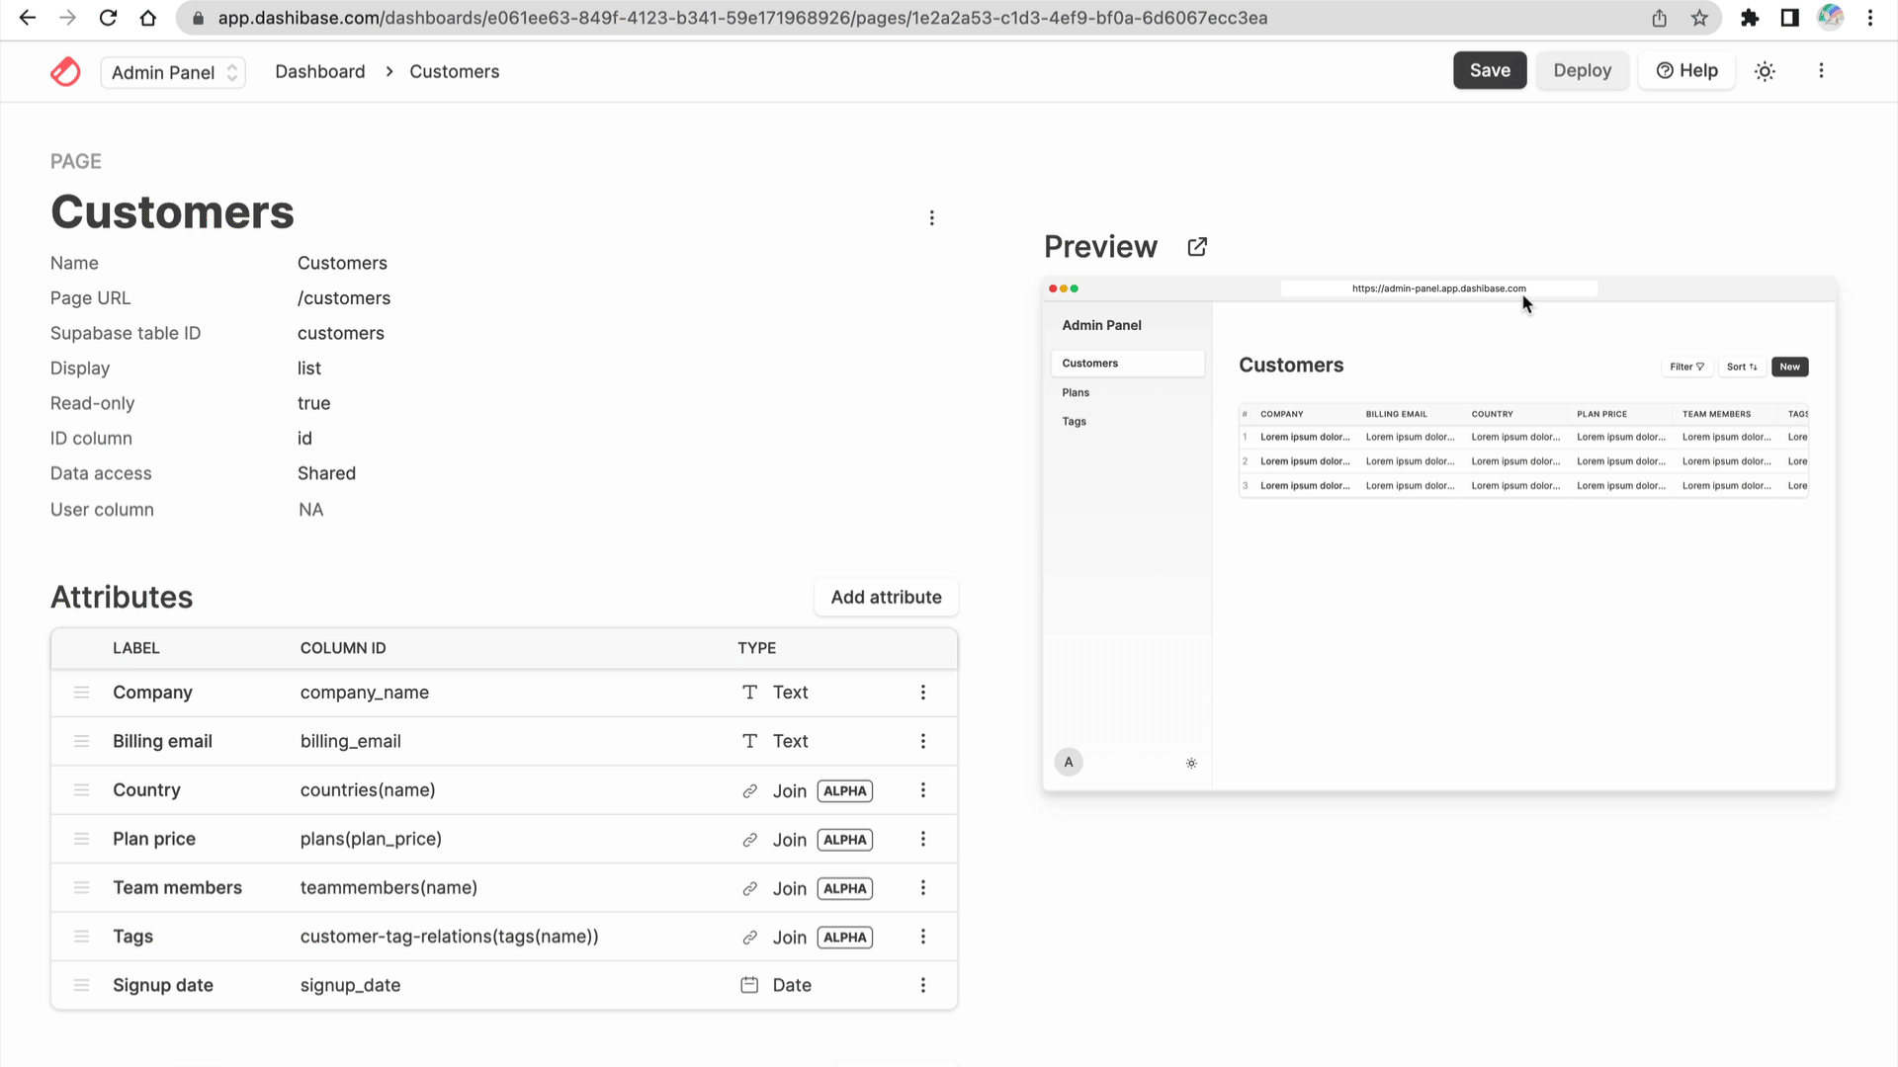Click the browser extensions puzzle icon

tap(1750, 18)
